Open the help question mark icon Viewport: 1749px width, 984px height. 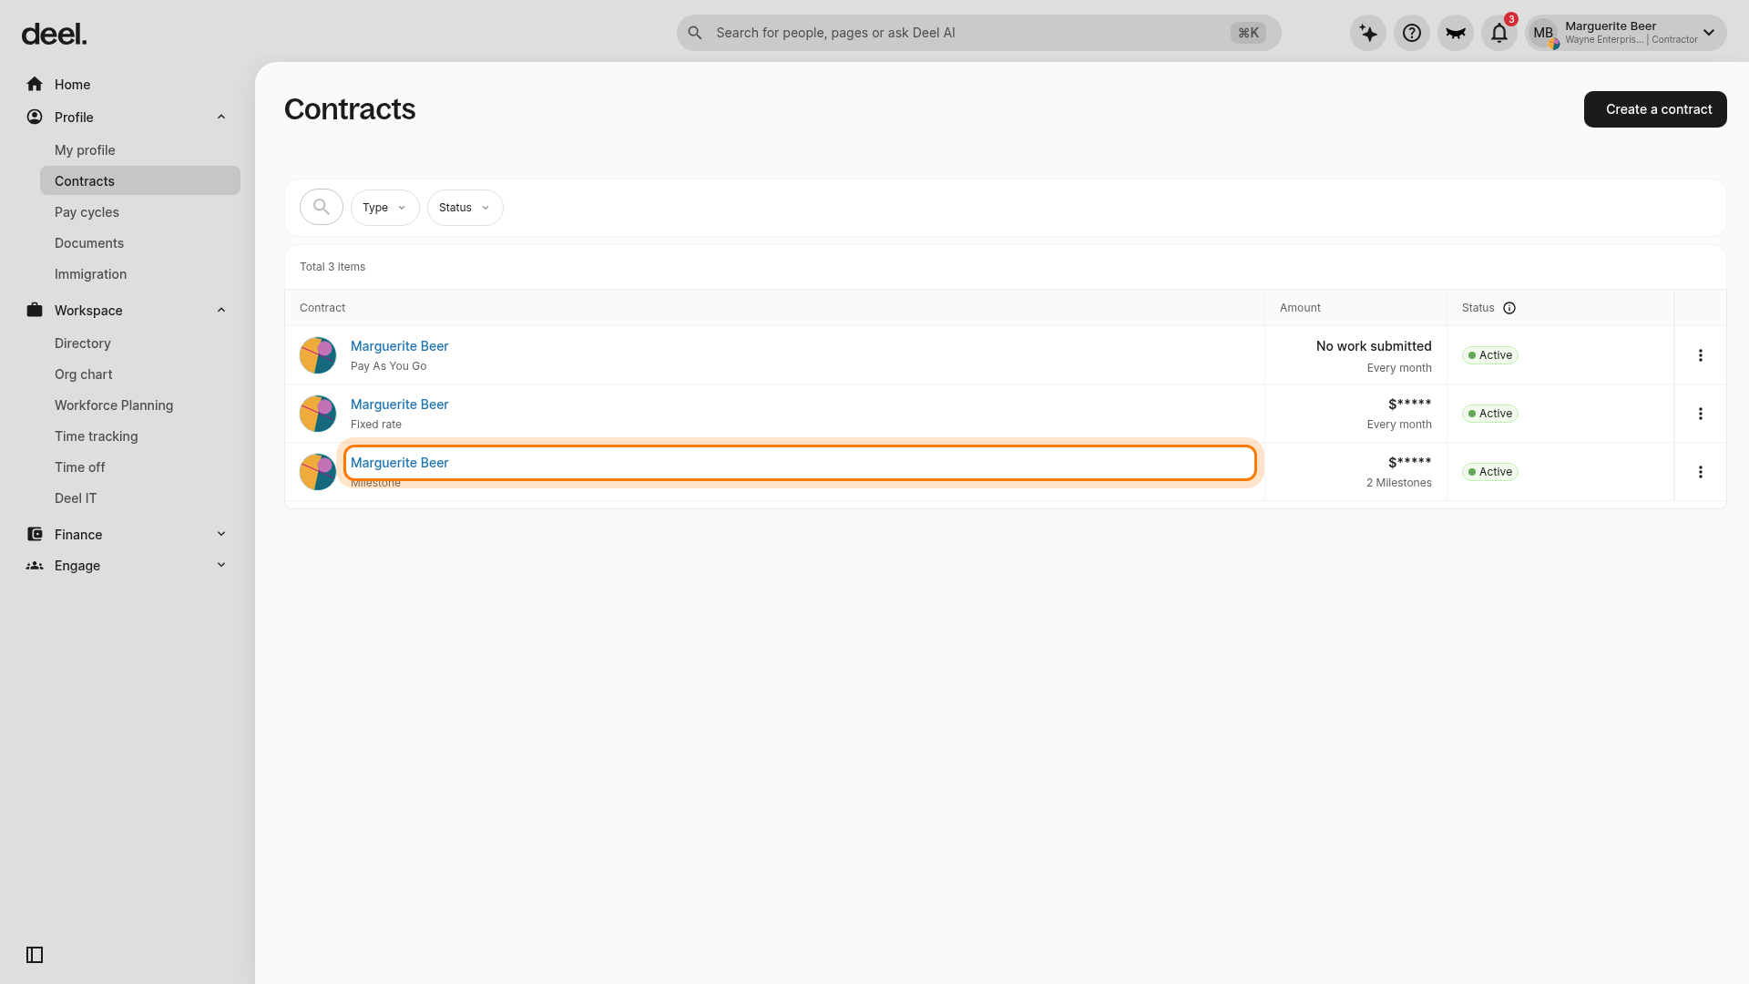pos(1412,33)
